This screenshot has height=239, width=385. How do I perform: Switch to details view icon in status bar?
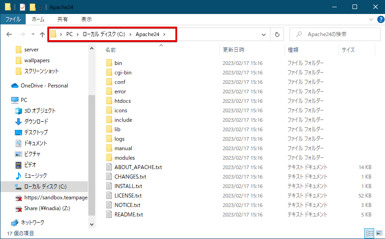(x=369, y=234)
